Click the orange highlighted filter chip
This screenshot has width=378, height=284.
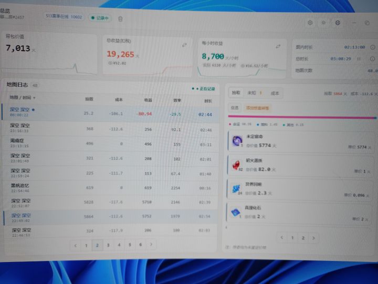257,108
